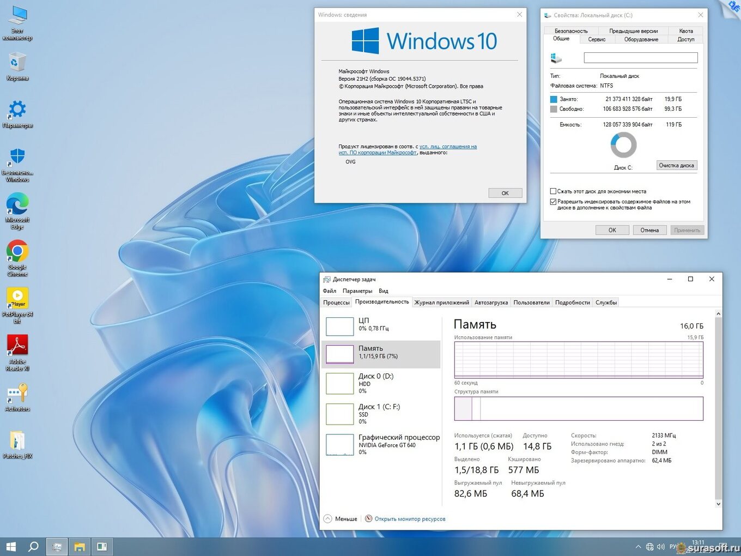
Task: Switch to the Доступ tab
Action: click(x=686, y=39)
